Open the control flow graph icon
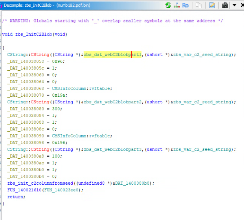244x220 pixels. [x=176, y=5]
